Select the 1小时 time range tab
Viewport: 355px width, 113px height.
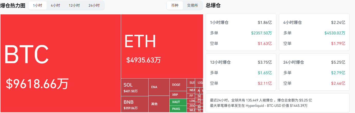click(38, 5)
